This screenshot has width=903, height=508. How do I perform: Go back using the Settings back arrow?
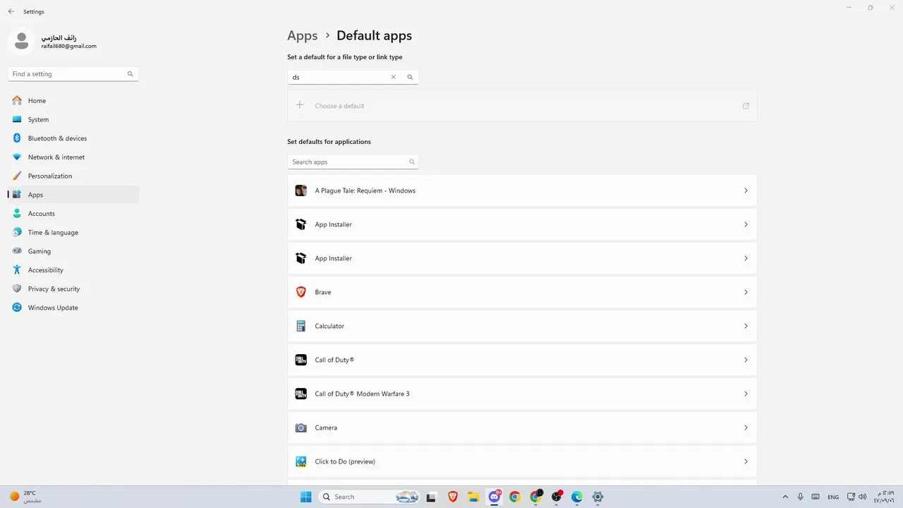click(11, 11)
